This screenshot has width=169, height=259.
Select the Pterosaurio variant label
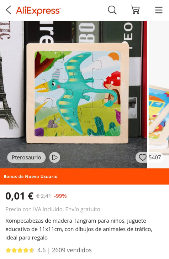coord(26,157)
